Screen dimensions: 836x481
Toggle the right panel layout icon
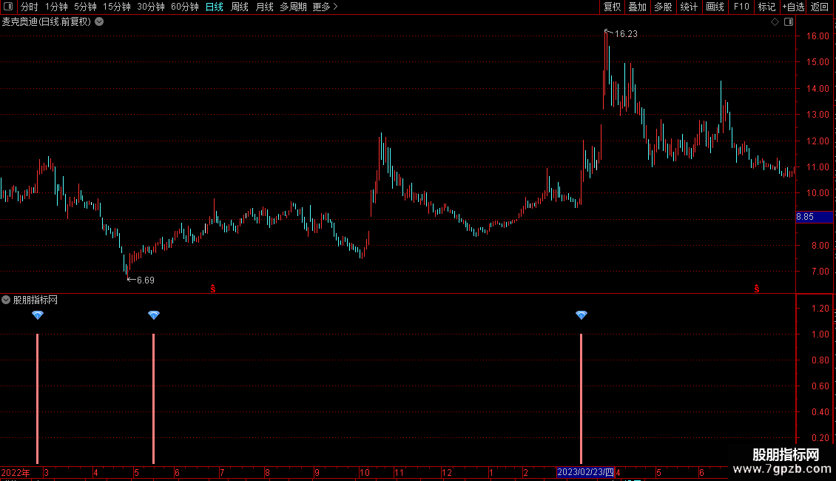pyautogui.click(x=789, y=22)
